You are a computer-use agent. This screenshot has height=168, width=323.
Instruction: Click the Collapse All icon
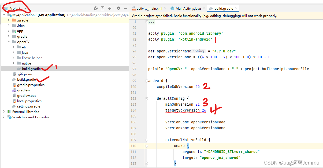[110, 9]
